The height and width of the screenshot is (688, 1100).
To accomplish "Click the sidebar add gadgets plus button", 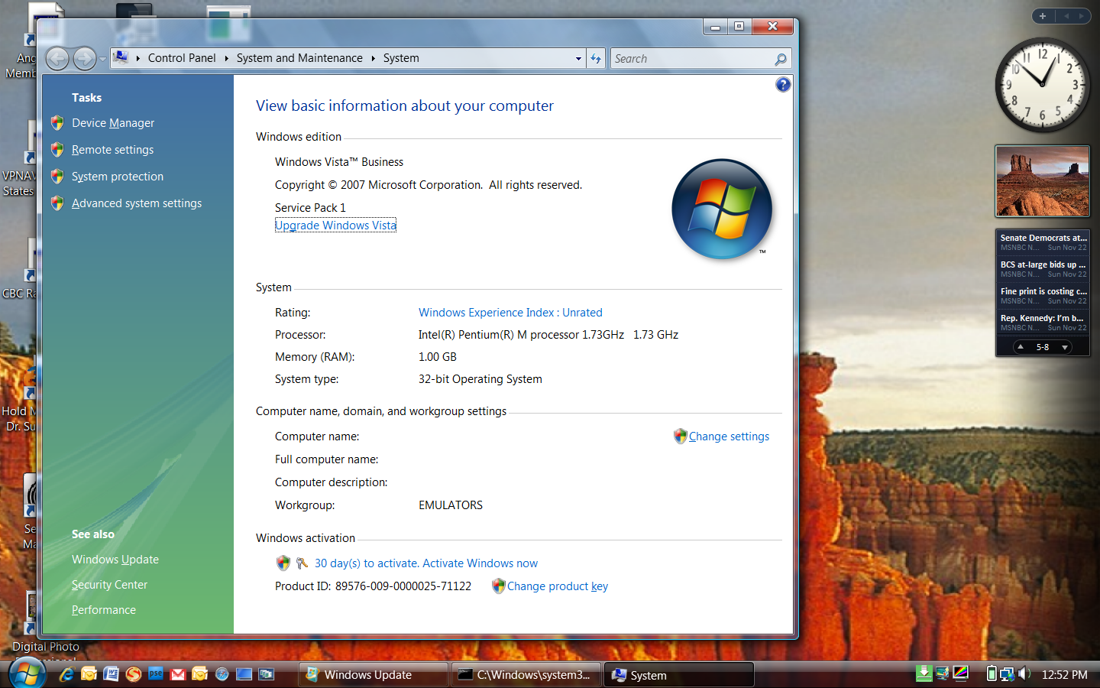I will click(1043, 16).
